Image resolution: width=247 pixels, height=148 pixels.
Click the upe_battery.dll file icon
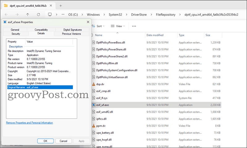click(x=94, y=133)
